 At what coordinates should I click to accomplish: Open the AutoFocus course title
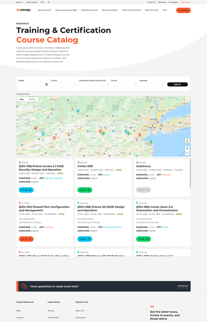click(143, 166)
